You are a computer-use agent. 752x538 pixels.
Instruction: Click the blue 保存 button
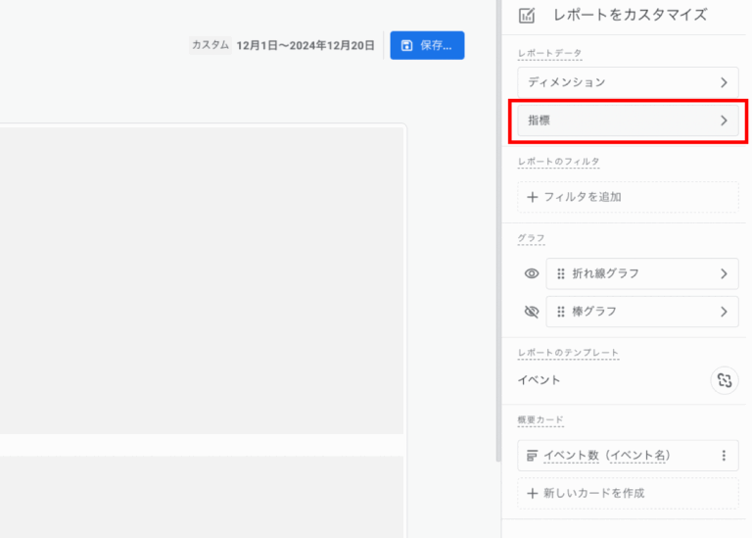coord(427,46)
